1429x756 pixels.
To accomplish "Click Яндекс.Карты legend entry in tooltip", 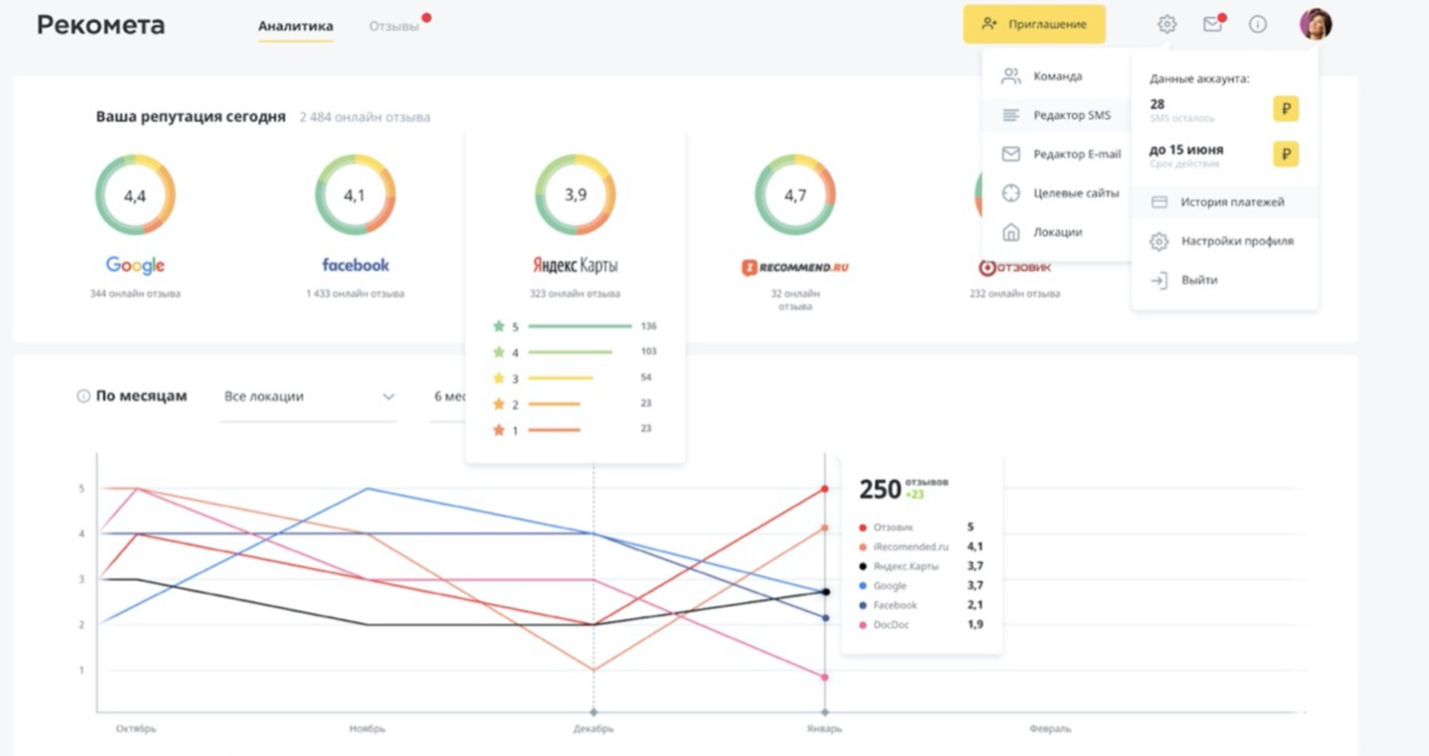I will 921,566.
